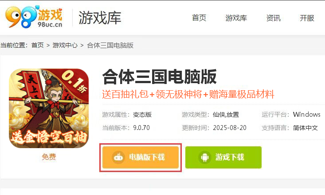Viewport: 325px width, 195px height.
Task: Click the 仙侠,放置 game type value
Action: click(x=226, y=115)
